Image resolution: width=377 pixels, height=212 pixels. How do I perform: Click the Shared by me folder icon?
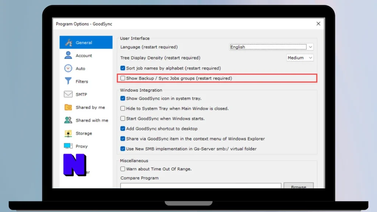68,107
